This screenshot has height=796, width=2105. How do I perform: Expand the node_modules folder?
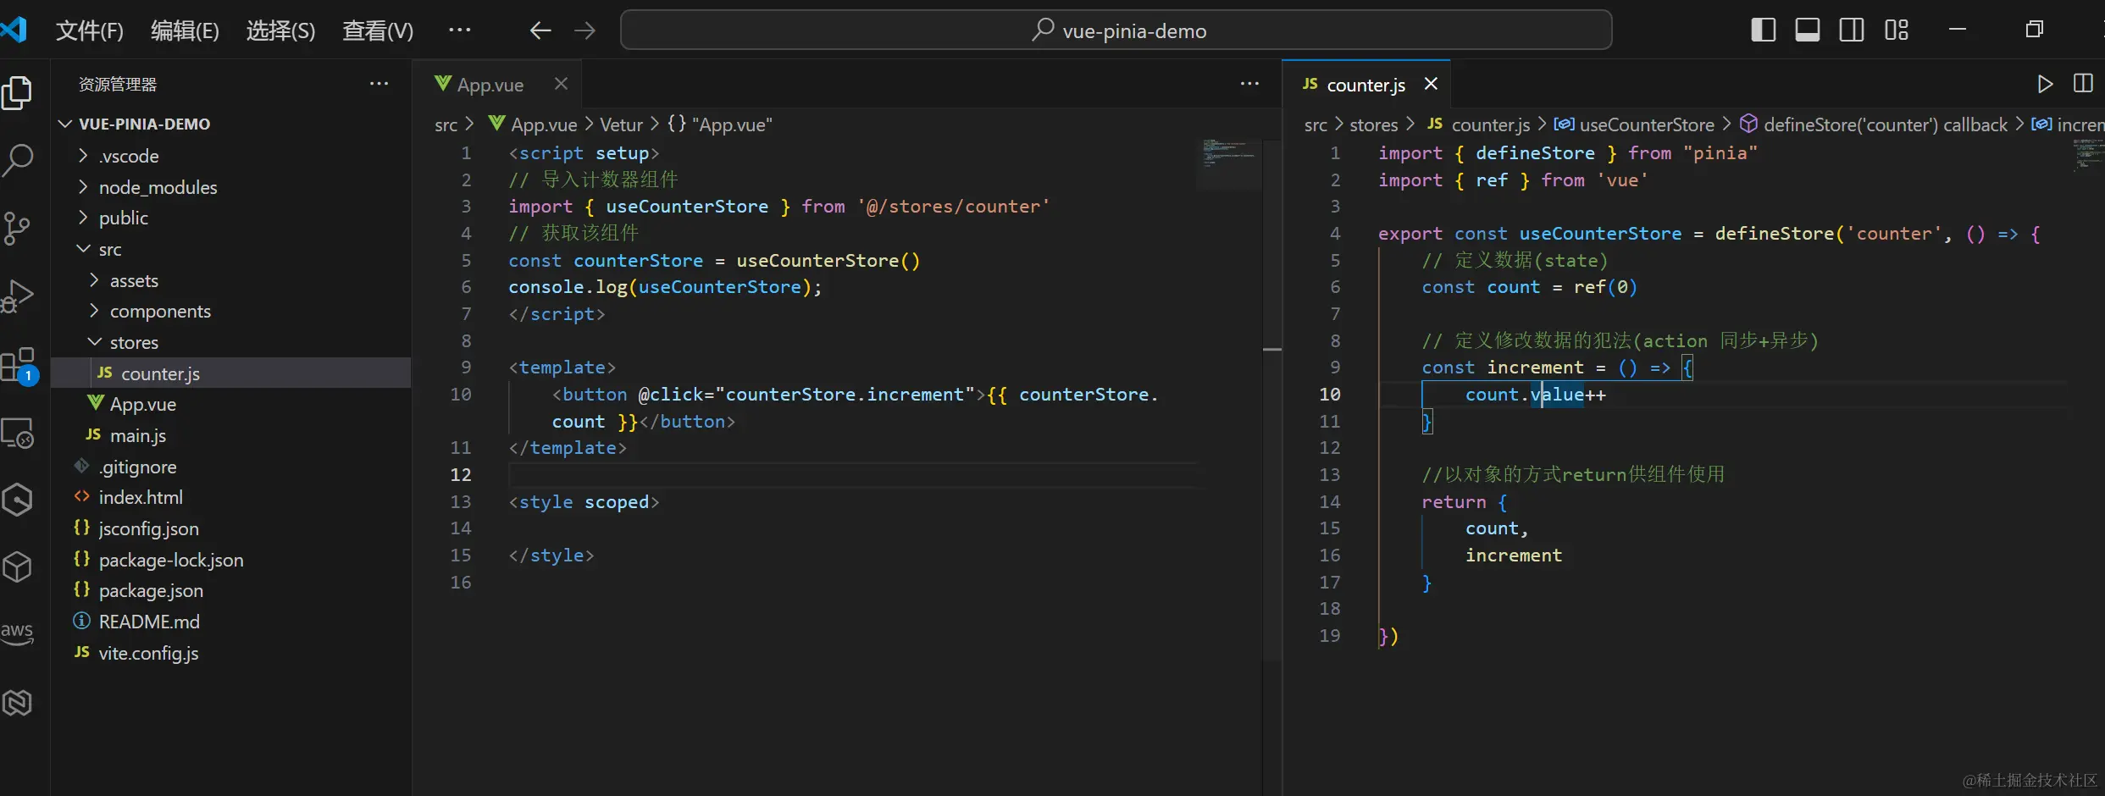(x=82, y=187)
